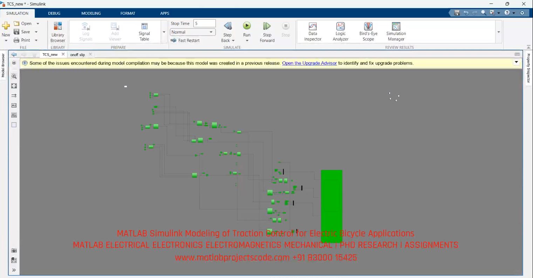Expand the Step Back dropdown arrow
This screenshot has width=533, height=278.
pos(233,40)
